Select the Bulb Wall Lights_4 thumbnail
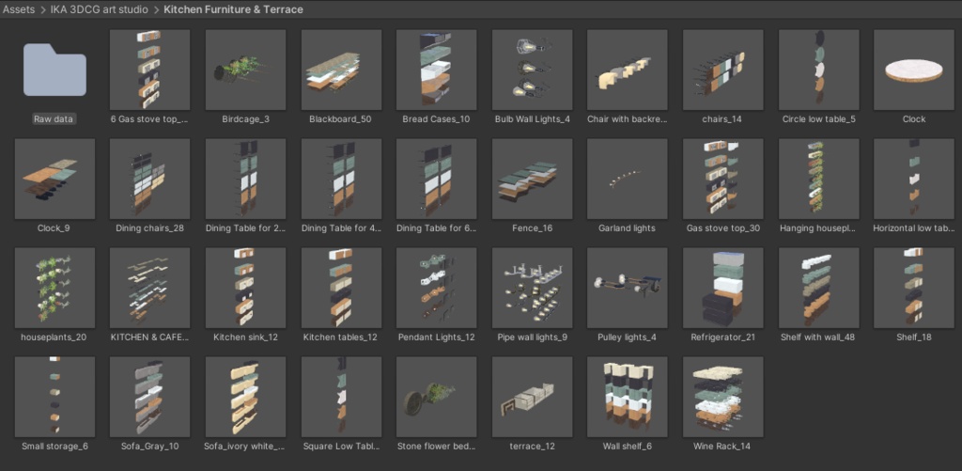This screenshot has width=962, height=471. click(532, 70)
